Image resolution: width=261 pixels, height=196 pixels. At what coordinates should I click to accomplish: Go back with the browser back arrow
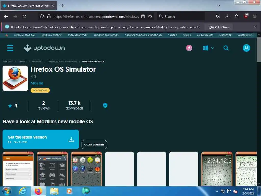(x=6, y=17)
